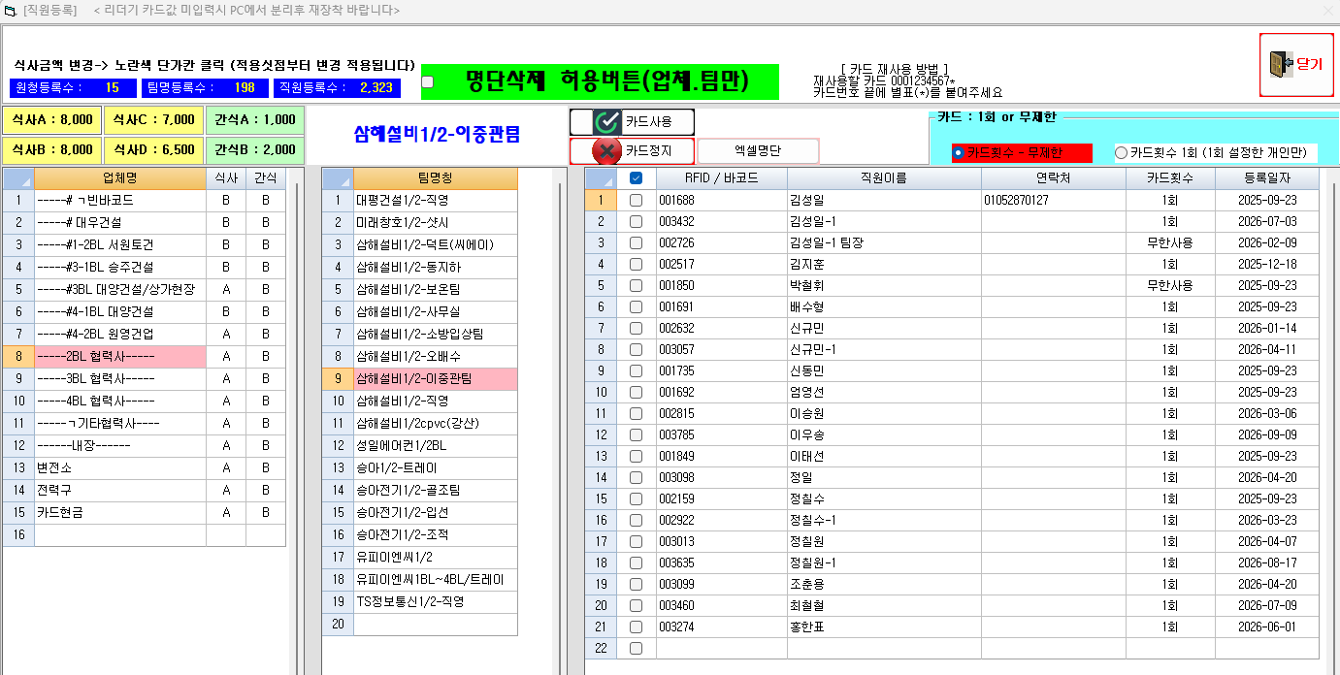Image resolution: width=1340 pixels, height=675 pixels.
Task: Click RFID cell 003432
Action: (x=722, y=221)
